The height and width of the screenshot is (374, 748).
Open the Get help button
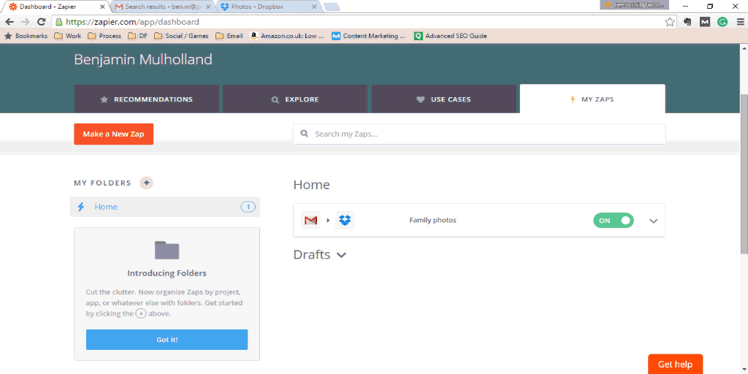(675, 364)
